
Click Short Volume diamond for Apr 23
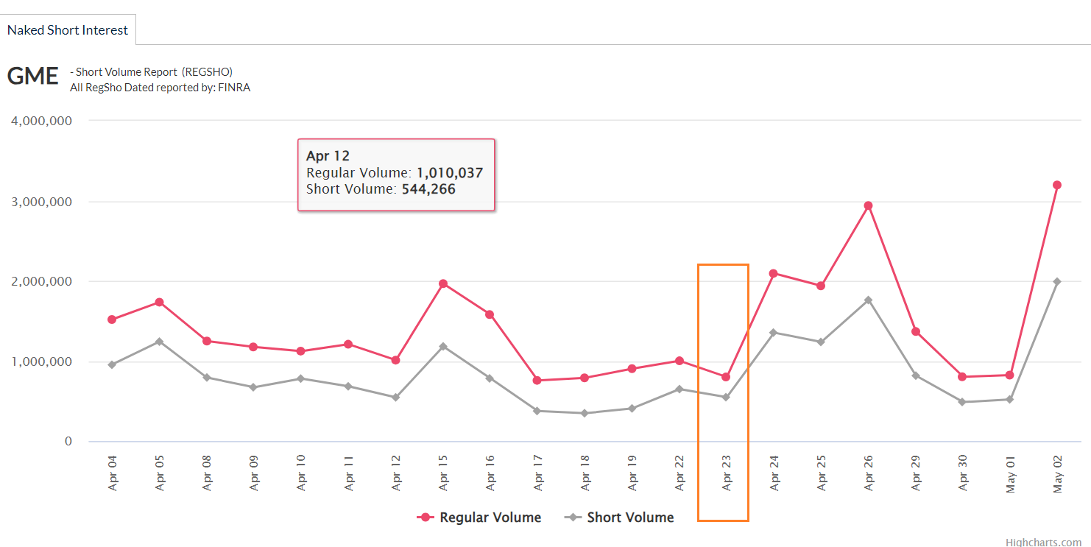[x=726, y=398]
